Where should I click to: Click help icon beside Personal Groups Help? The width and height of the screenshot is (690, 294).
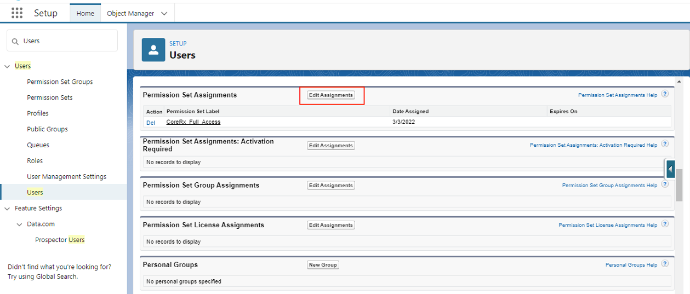665,264
